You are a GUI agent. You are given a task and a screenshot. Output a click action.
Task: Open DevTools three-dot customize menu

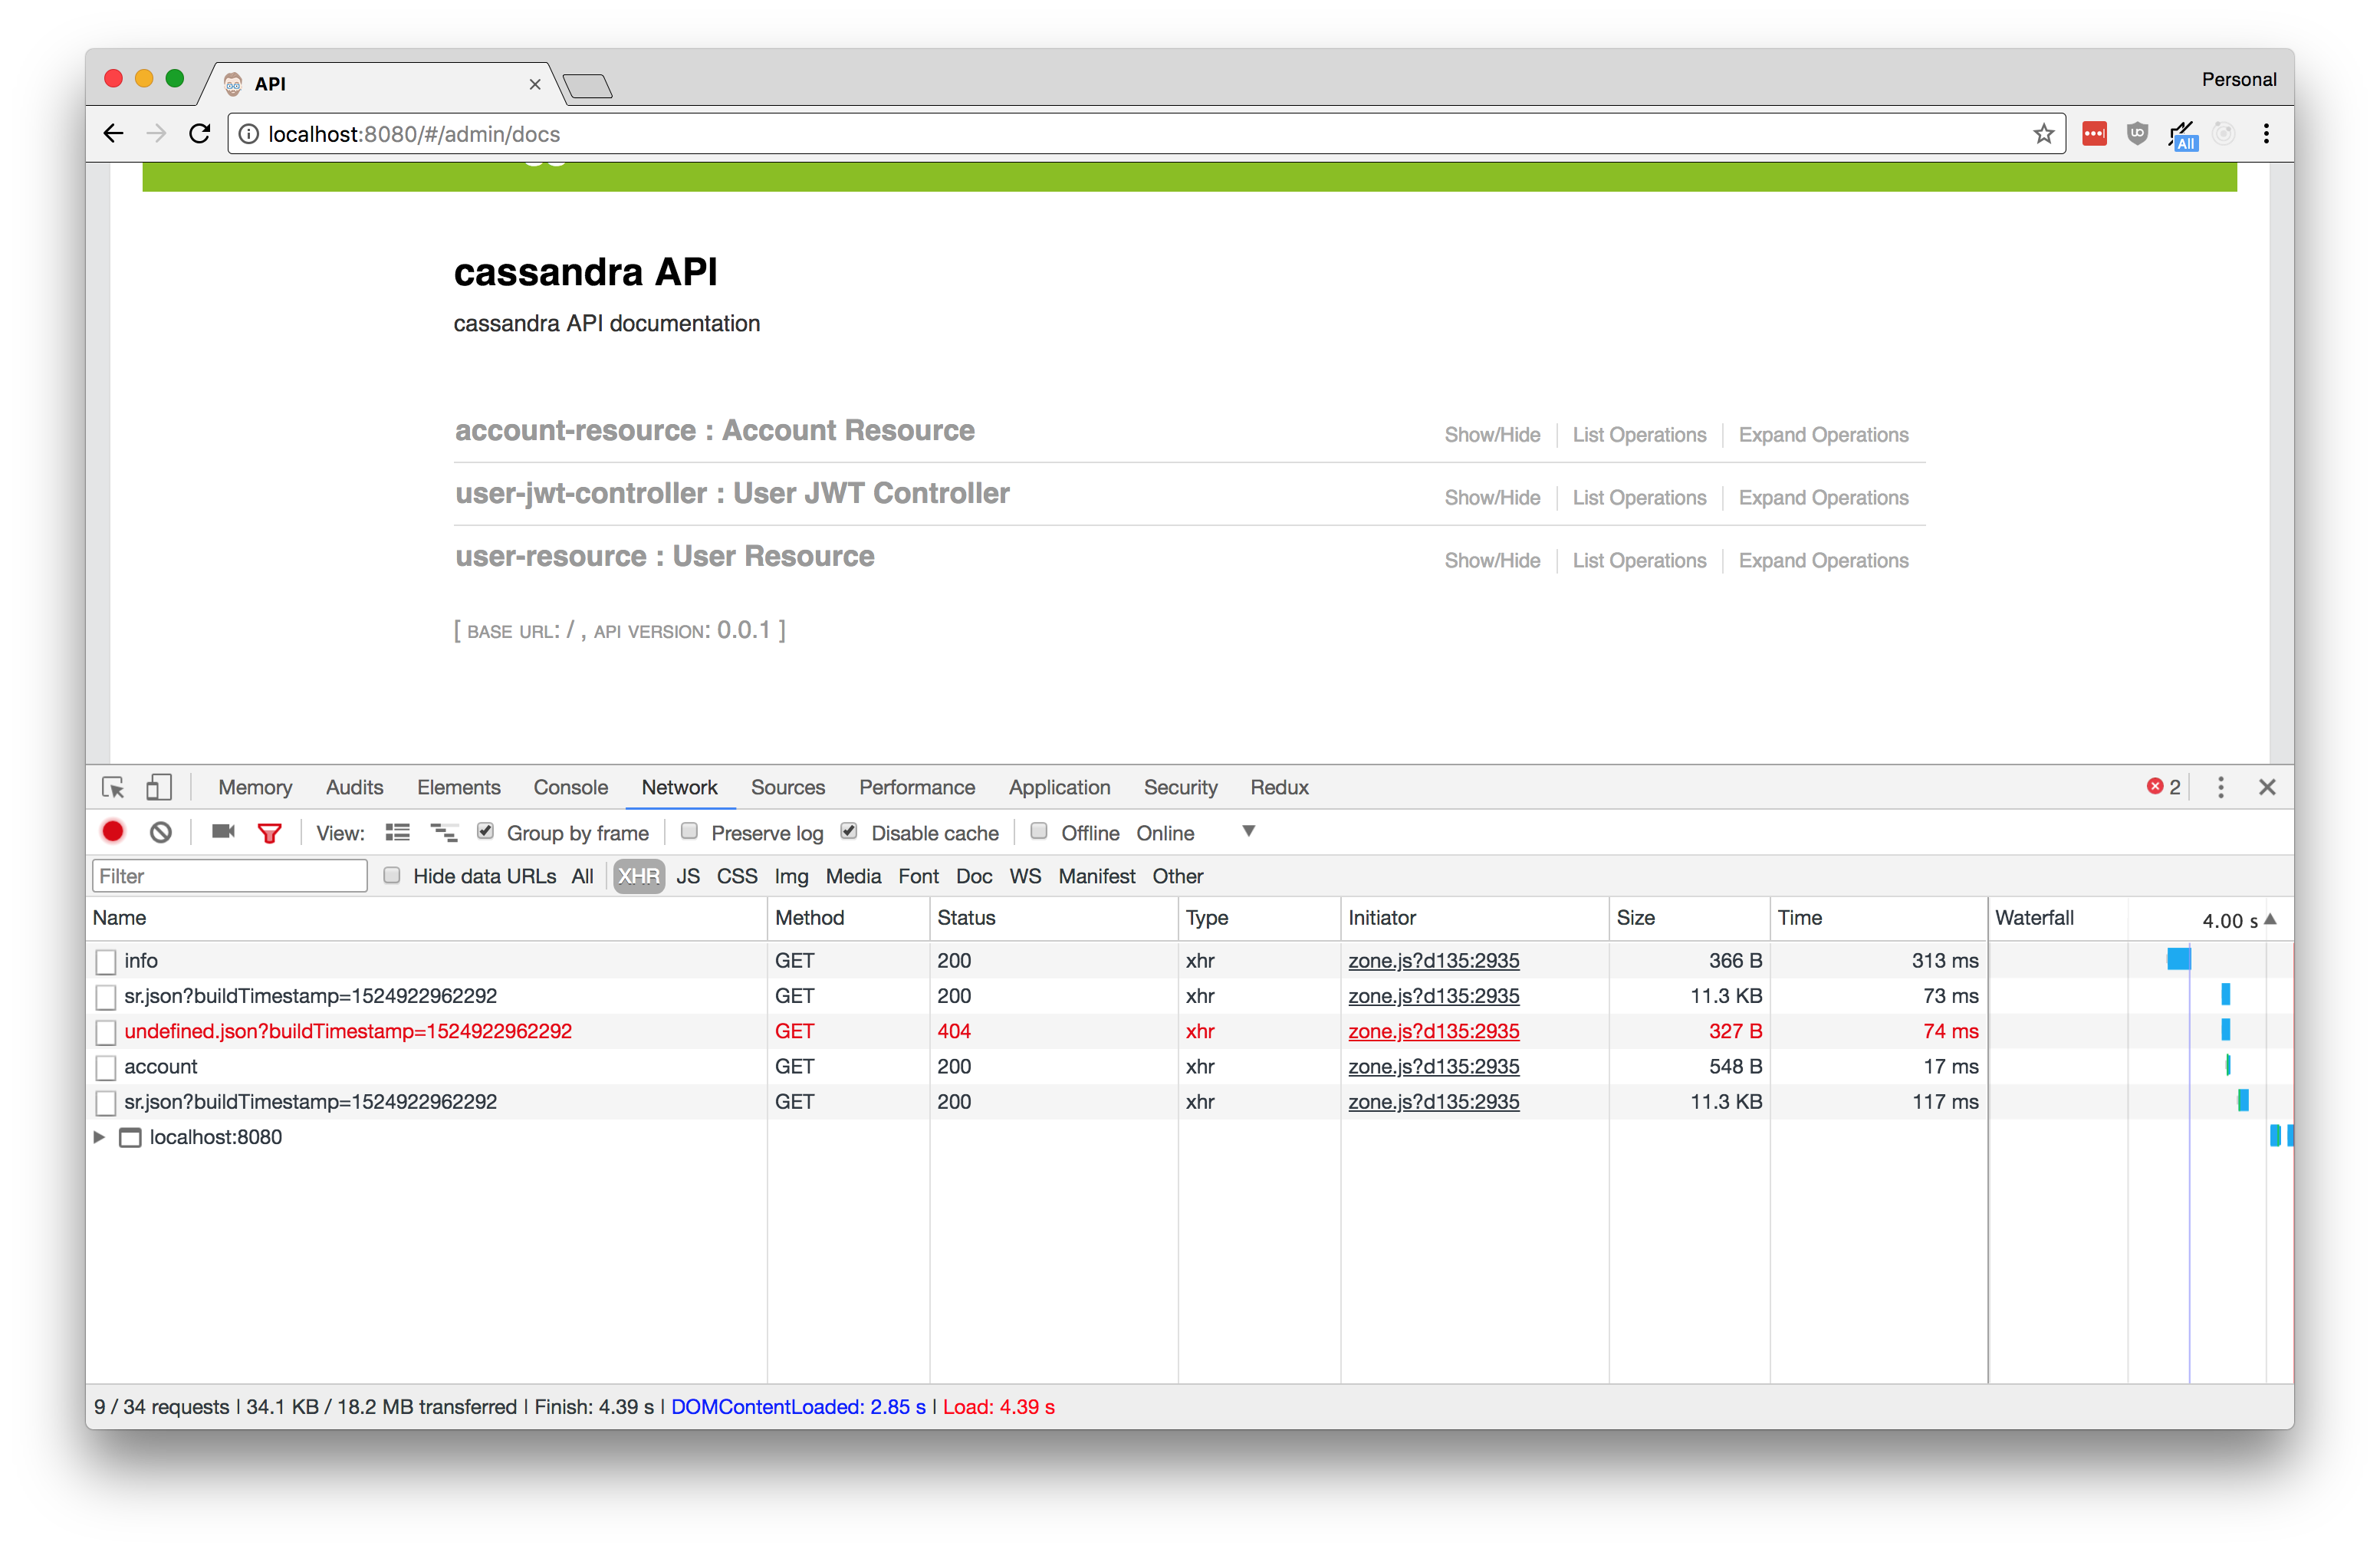pos(2221,788)
